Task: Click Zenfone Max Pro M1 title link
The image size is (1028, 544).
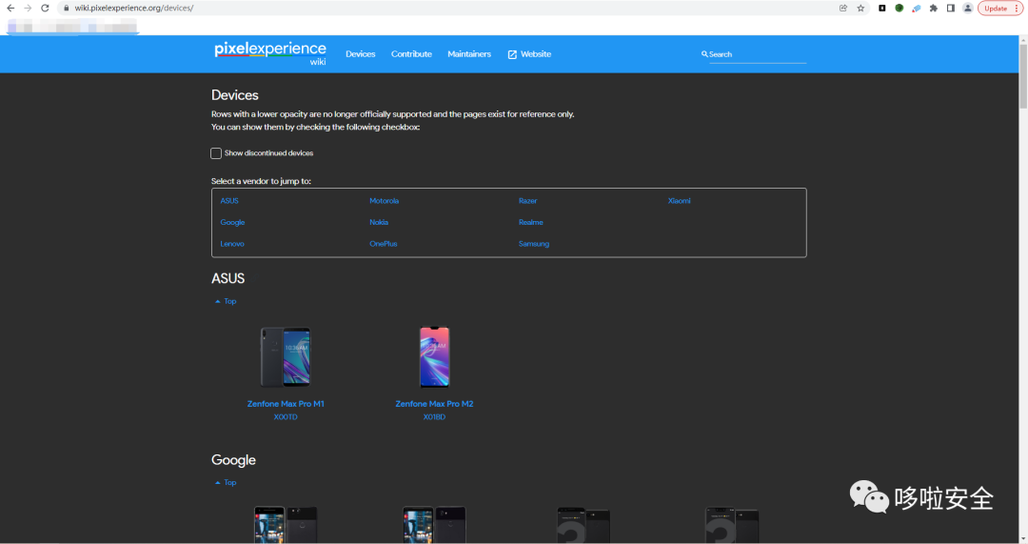Action: click(286, 404)
